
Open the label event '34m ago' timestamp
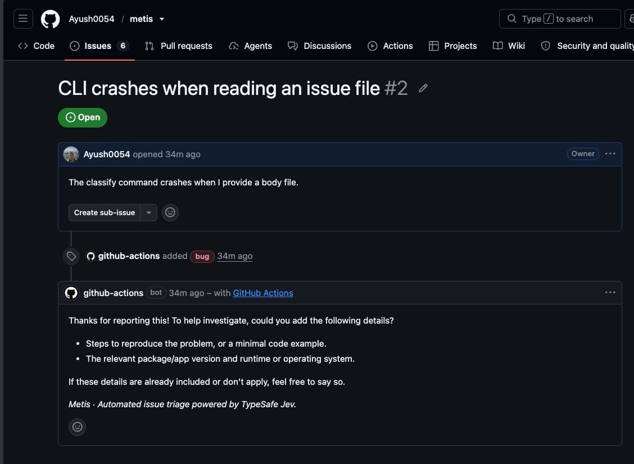tap(235, 256)
